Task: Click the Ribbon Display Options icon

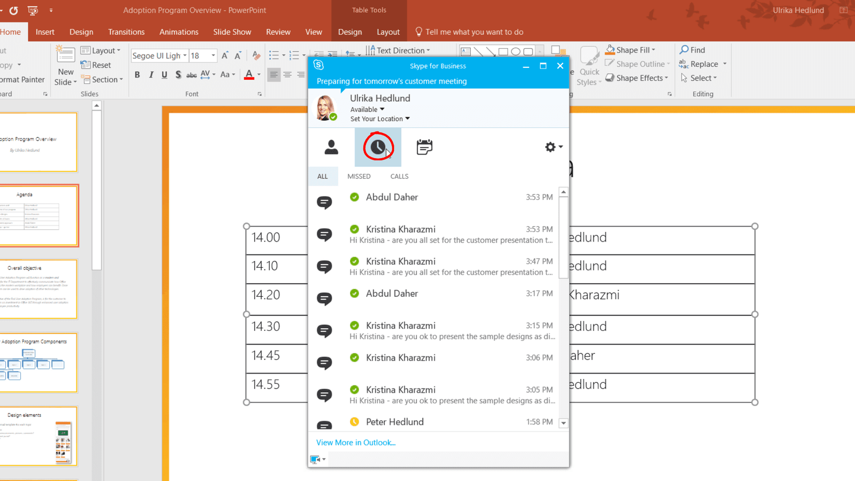Action: (844, 10)
